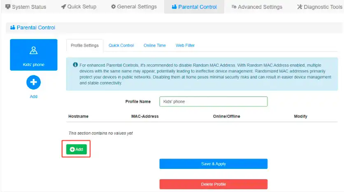
Task: Switch to the Profile Settings tab
Action: point(84,45)
